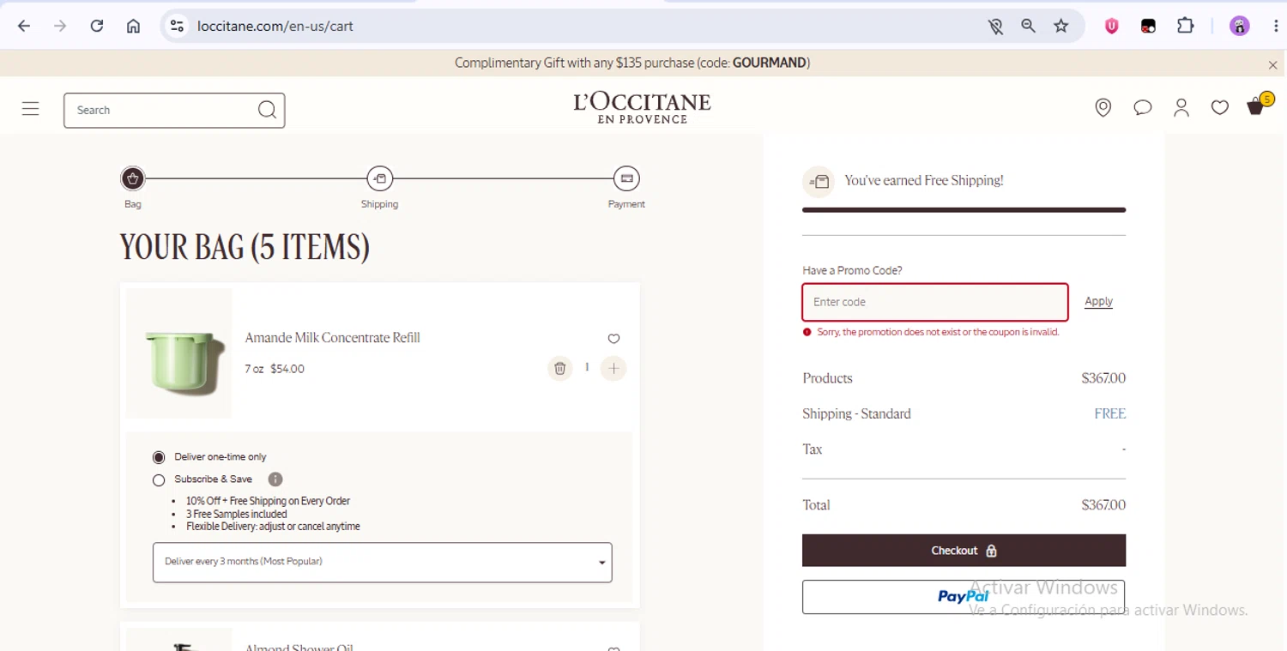Show Subscribe & Save info icon

(275, 479)
